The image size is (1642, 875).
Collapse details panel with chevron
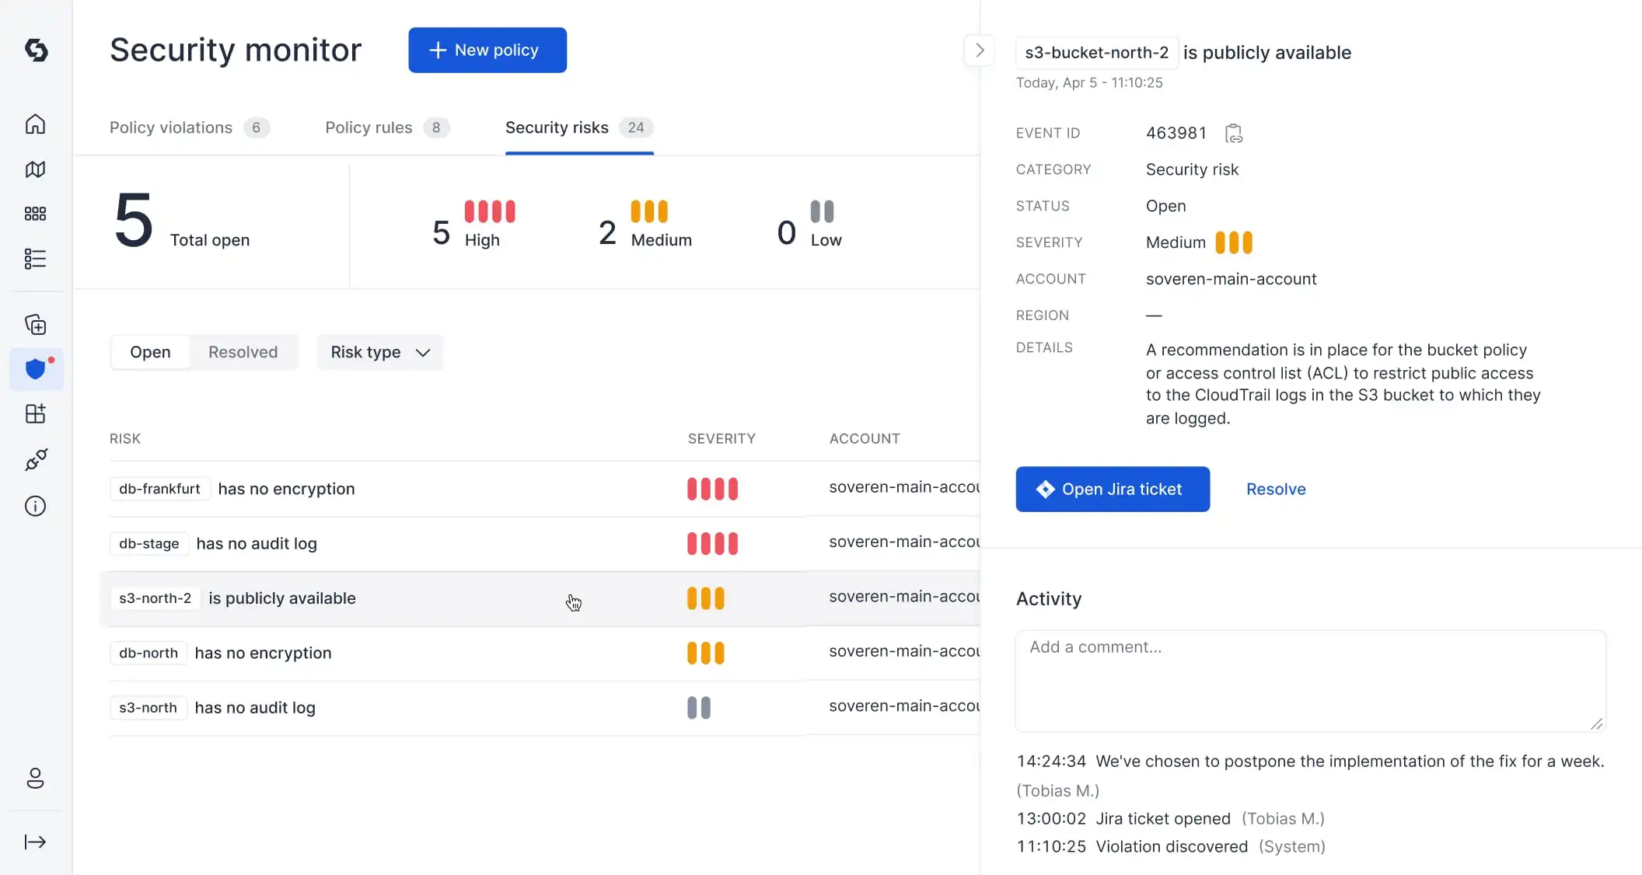coord(979,51)
